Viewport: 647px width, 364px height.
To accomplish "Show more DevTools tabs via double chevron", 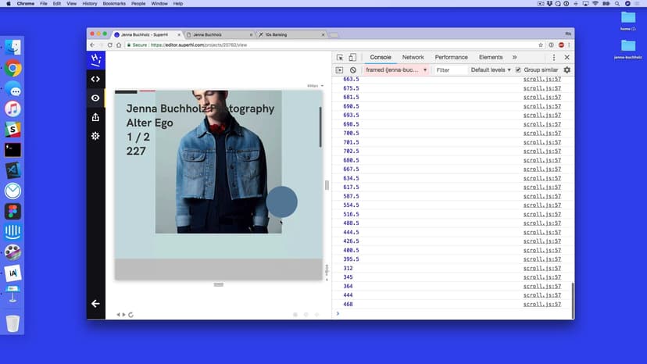I will [514, 58].
